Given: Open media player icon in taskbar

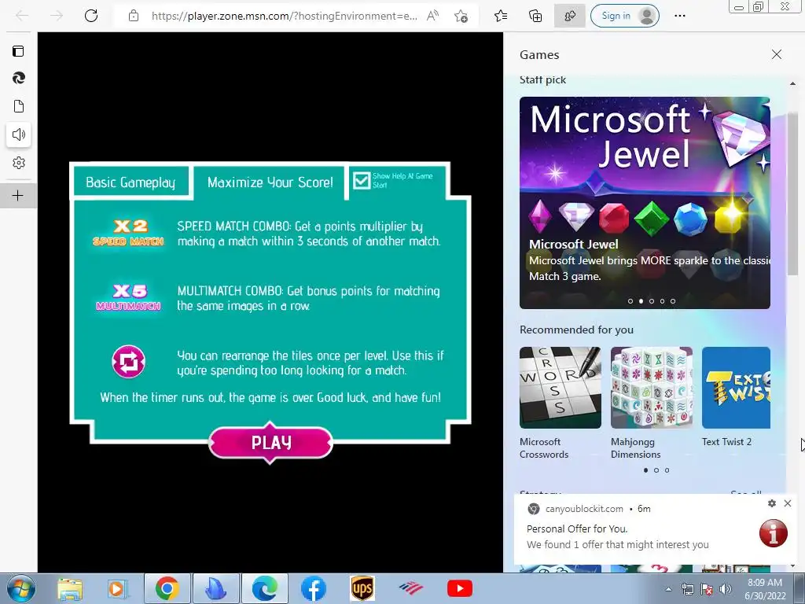Looking at the screenshot, I should click(x=117, y=589).
